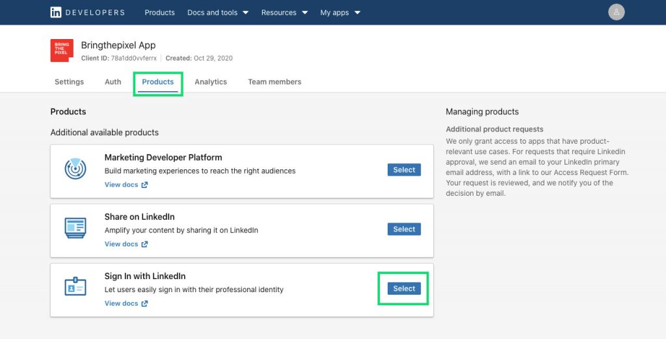Screen dimensions: 666x339
Task: Click 'Build marketing experiences' description text
Action: click(200, 171)
